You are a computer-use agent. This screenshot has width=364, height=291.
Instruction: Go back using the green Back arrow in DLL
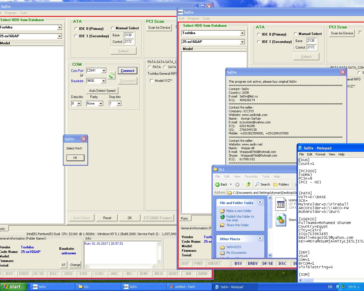tap(222, 184)
